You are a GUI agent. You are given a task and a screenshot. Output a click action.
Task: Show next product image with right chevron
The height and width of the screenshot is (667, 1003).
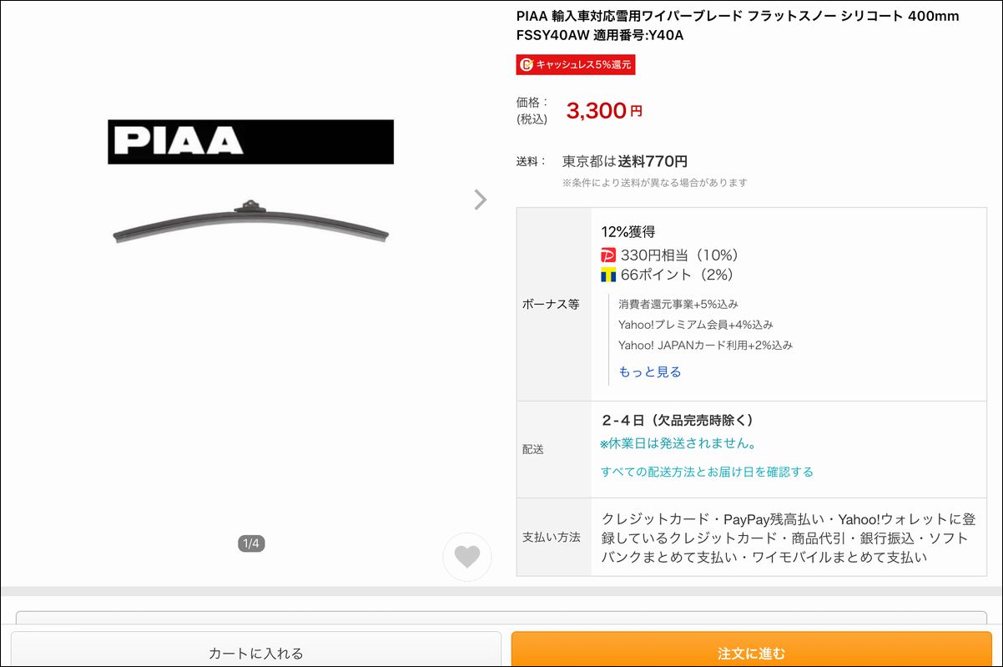(480, 200)
